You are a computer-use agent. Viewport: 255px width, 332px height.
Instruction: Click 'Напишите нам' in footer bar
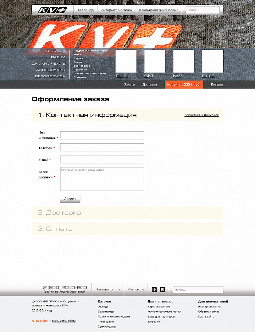click(x=107, y=289)
